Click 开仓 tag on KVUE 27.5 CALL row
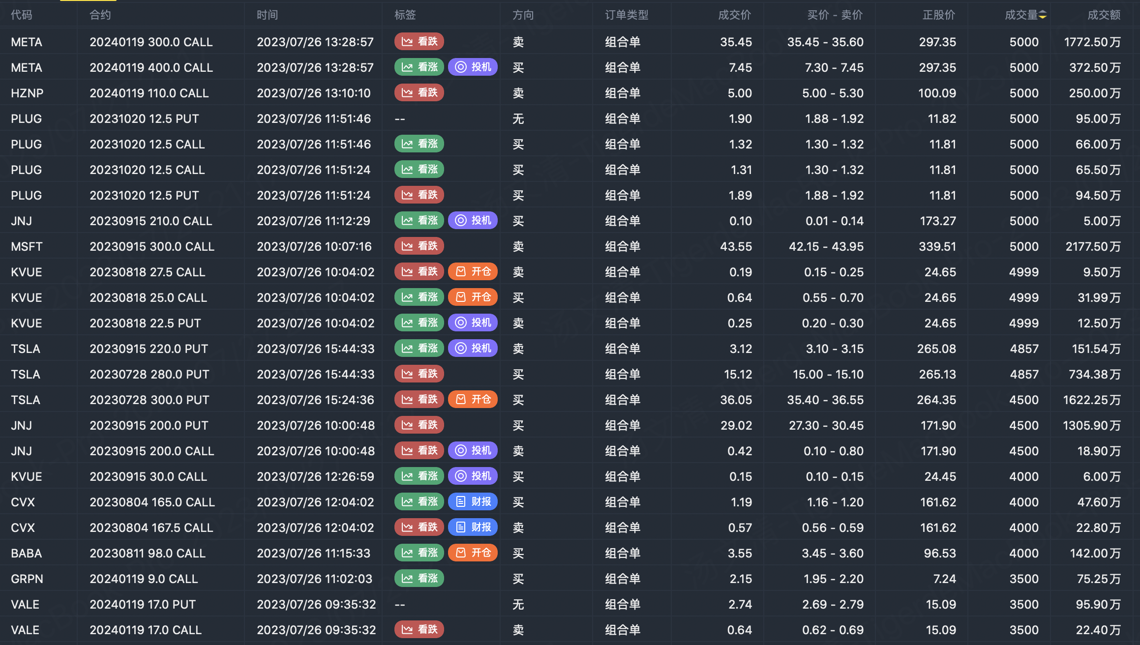The width and height of the screenshot is (1140, 645). [x=473, y=272]
